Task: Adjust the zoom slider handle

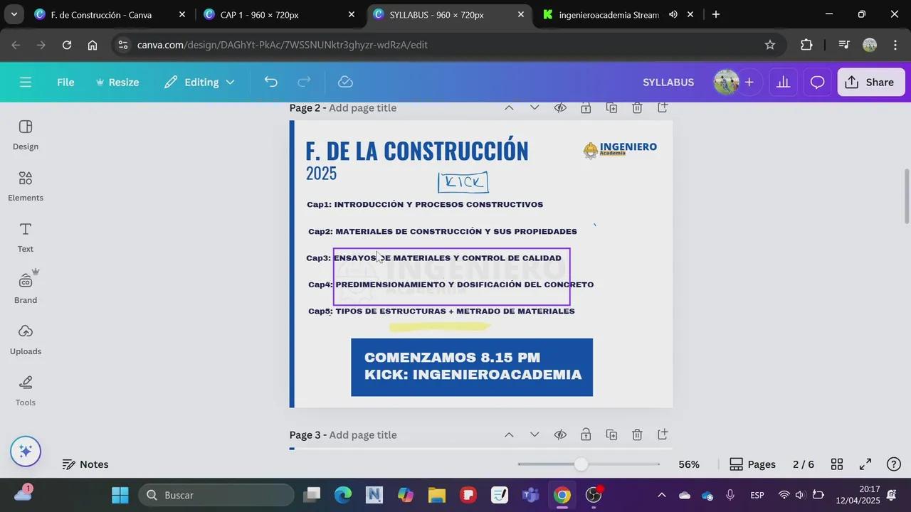Action: [581, 464]
